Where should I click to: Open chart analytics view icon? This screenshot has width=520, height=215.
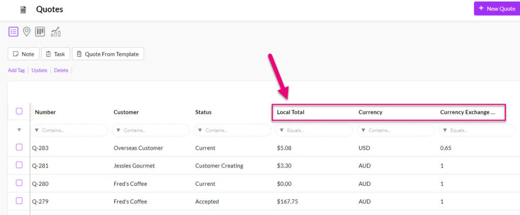pos(55,32)
